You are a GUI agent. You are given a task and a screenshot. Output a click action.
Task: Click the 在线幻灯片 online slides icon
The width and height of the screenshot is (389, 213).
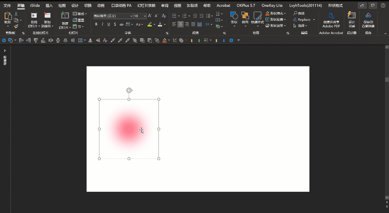34,16
